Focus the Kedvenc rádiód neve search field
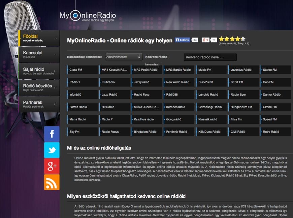The image size is (293, 218). [210, 57]
